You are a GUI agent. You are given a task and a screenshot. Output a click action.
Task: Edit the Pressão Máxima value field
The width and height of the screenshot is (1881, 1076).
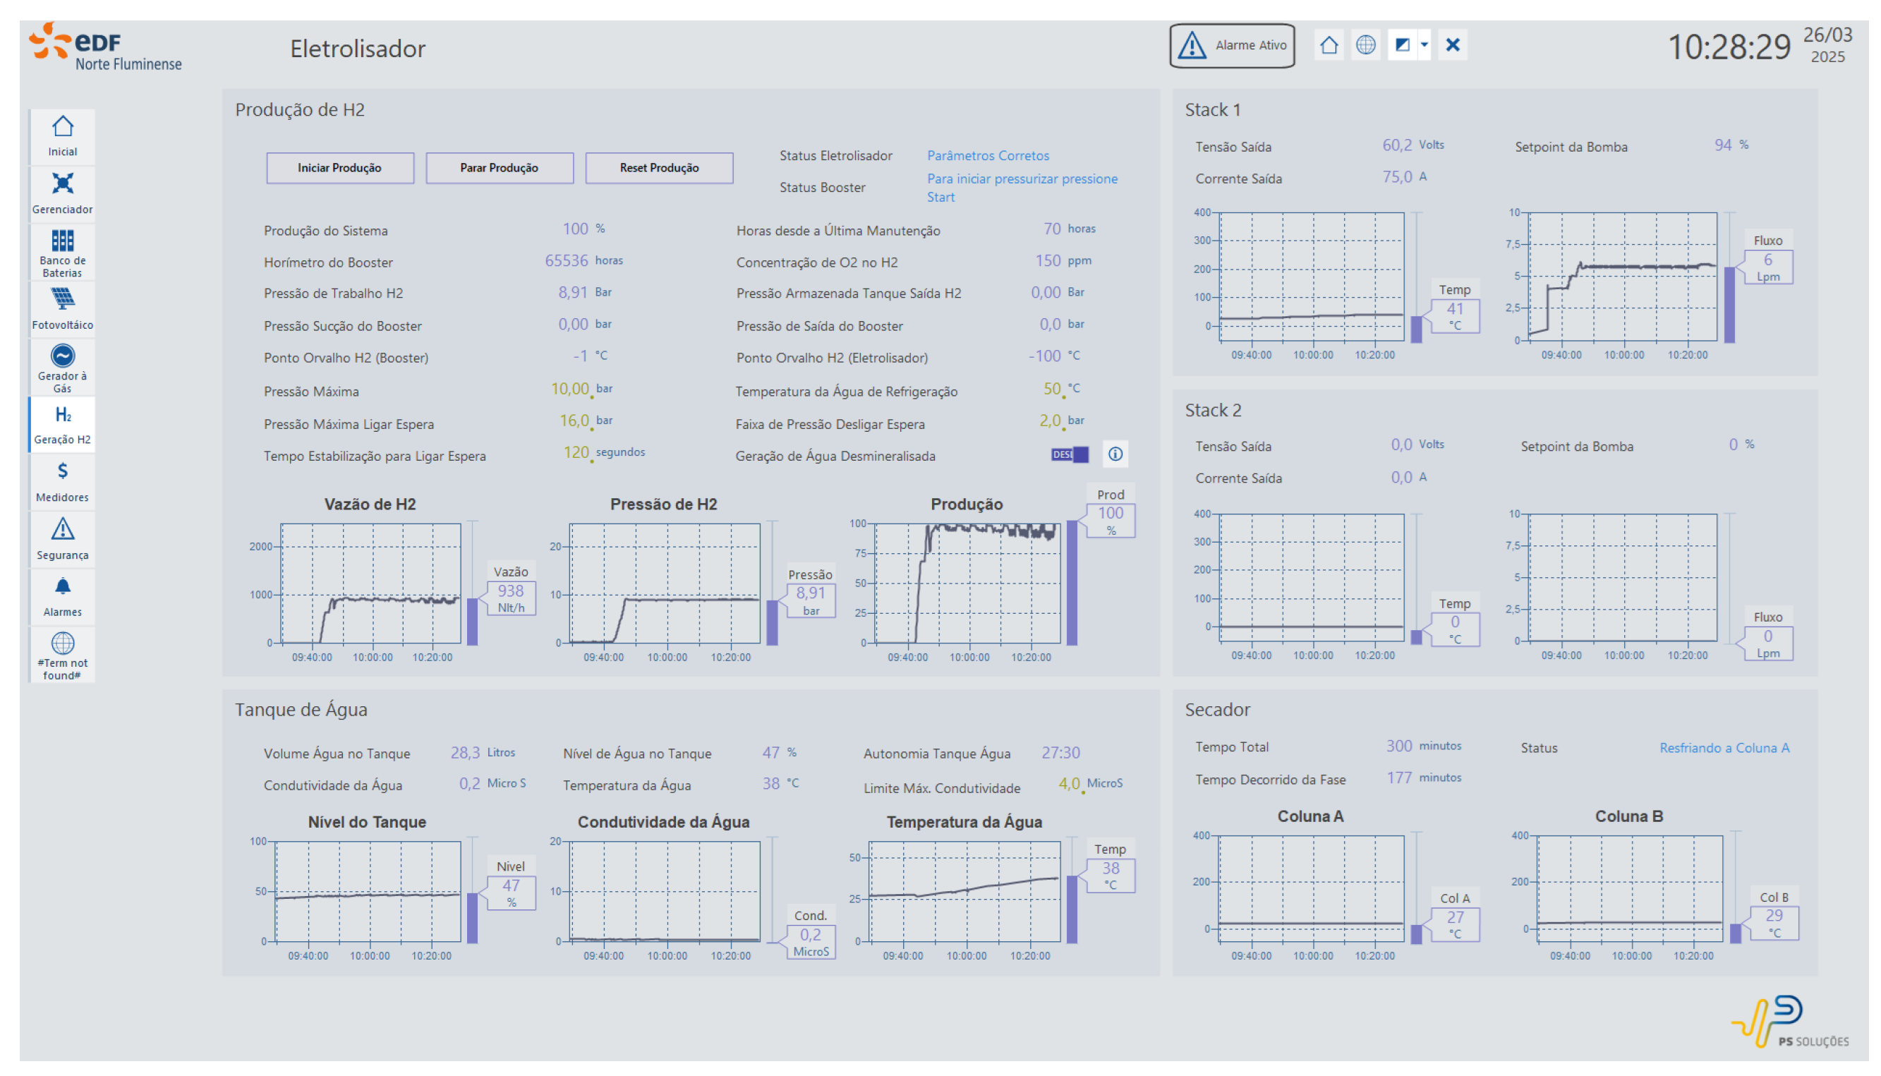click(x=569, y=389)
